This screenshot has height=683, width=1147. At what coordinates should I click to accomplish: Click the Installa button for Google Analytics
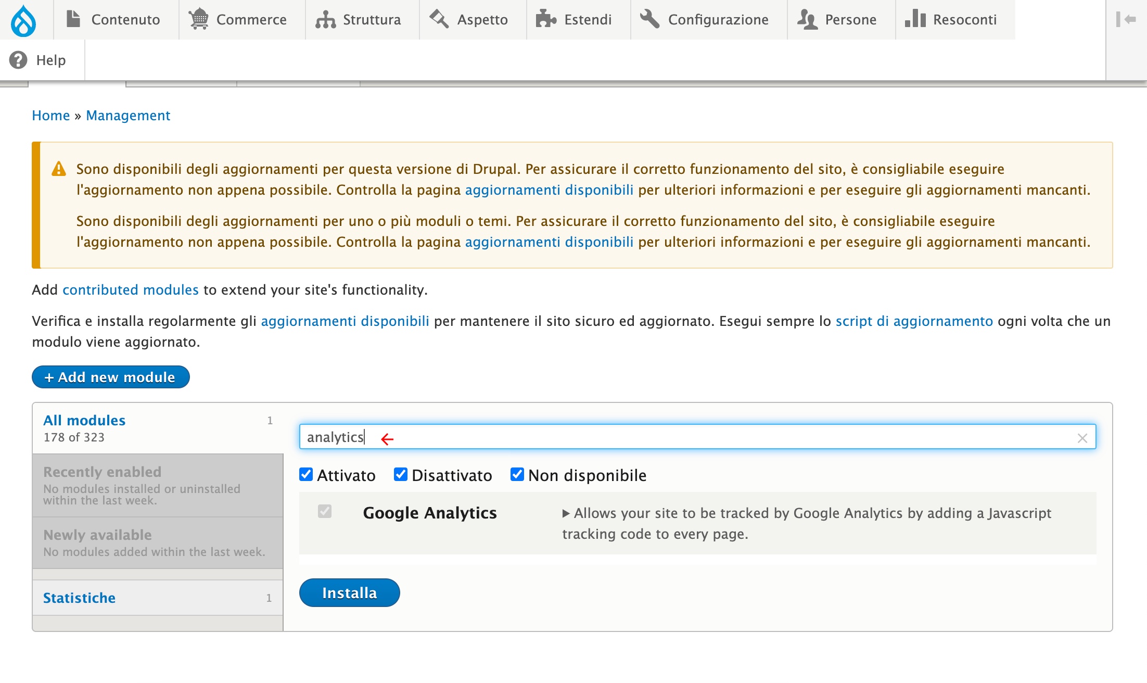350,592
